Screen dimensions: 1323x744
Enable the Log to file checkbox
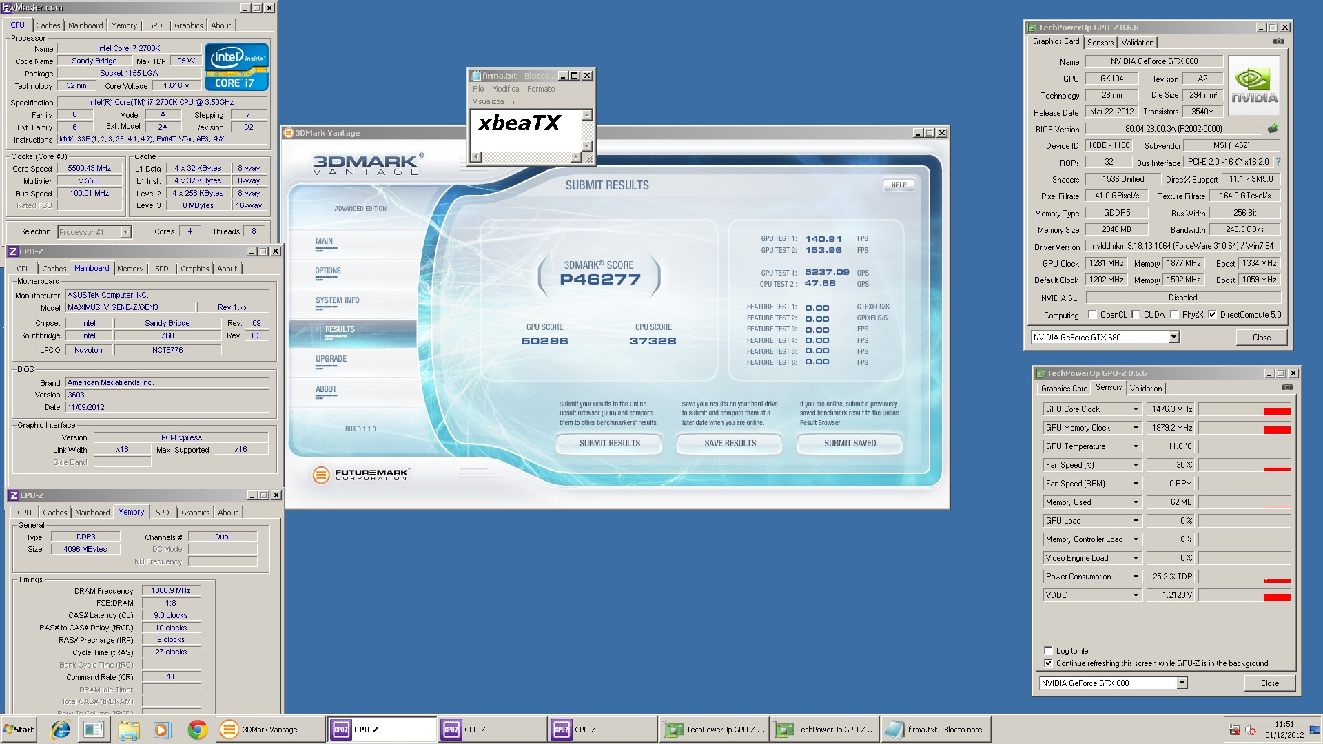point(1048,650)
